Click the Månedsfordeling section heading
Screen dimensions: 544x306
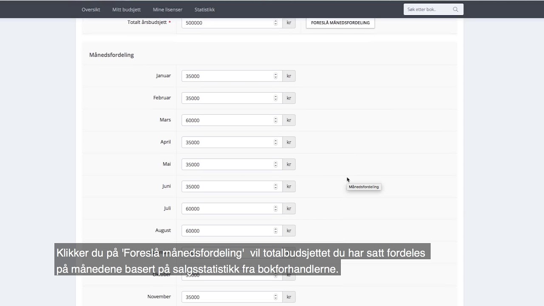tap(111, 55)
